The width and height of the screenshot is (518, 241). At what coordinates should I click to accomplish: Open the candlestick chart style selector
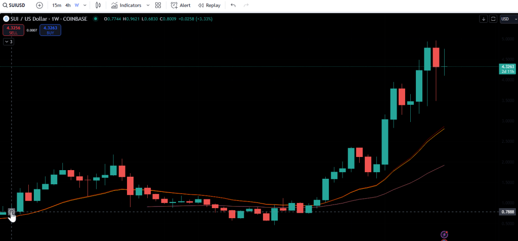click(x=98, y=5)
